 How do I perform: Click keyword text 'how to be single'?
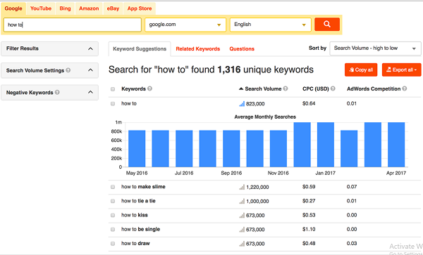pos(140,230)
